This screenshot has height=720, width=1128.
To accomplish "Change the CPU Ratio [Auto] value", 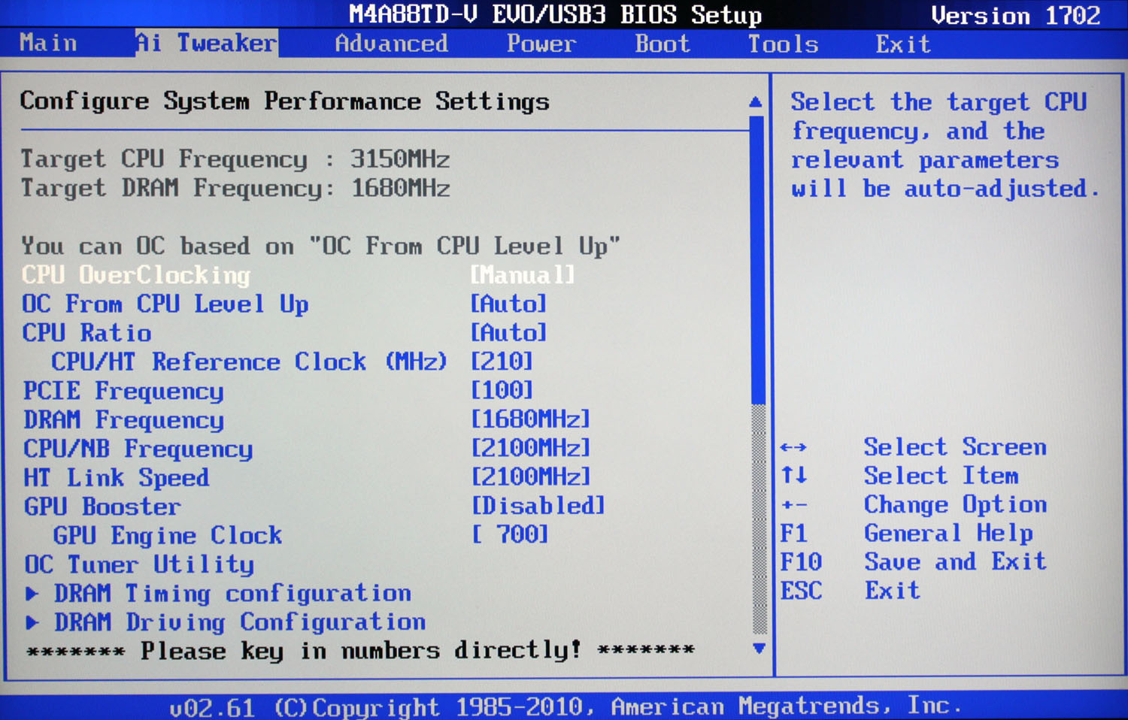I will pyautogui.click(x=508, y=332).
